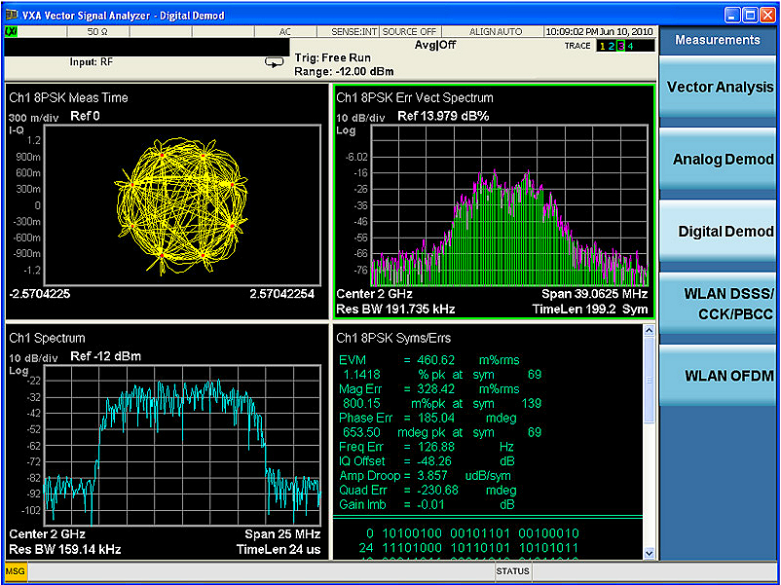This screenshot has width=781, height=585.
Task: Open the Vector Analysis measurement
Action: pyautogui.click(x=719, y=88)
